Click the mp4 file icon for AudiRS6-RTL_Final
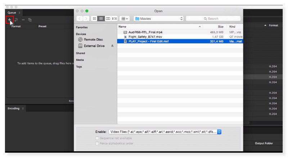 click(125, 32)
